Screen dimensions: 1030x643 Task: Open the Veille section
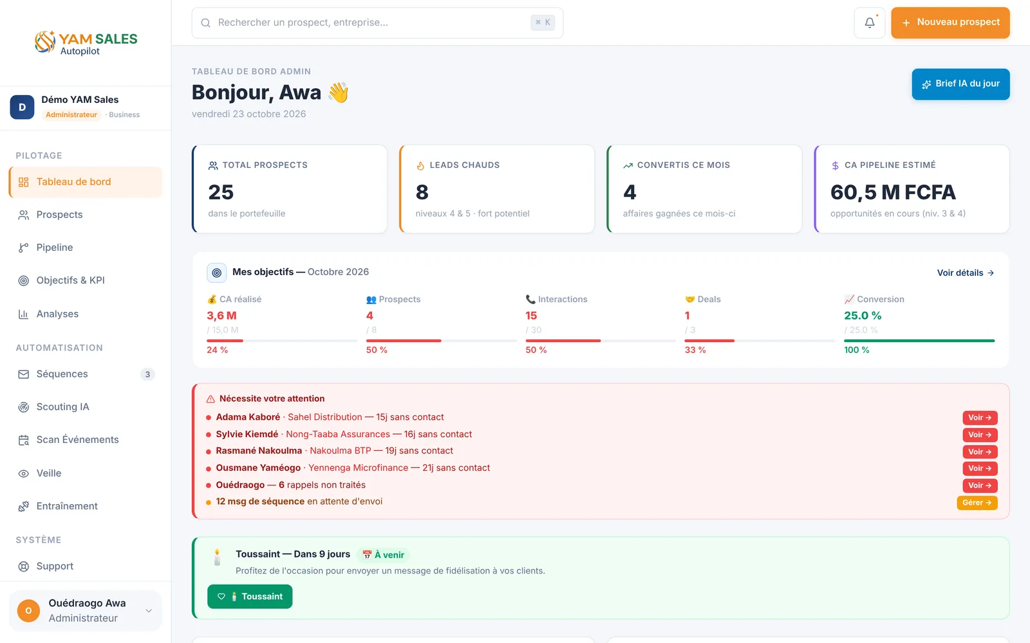click(86, 473)
